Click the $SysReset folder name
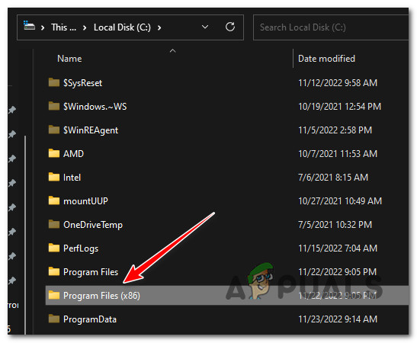 [x=82, y=83]
